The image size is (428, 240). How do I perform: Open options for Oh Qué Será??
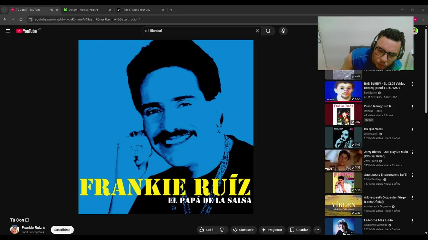(x=412, y=129)
